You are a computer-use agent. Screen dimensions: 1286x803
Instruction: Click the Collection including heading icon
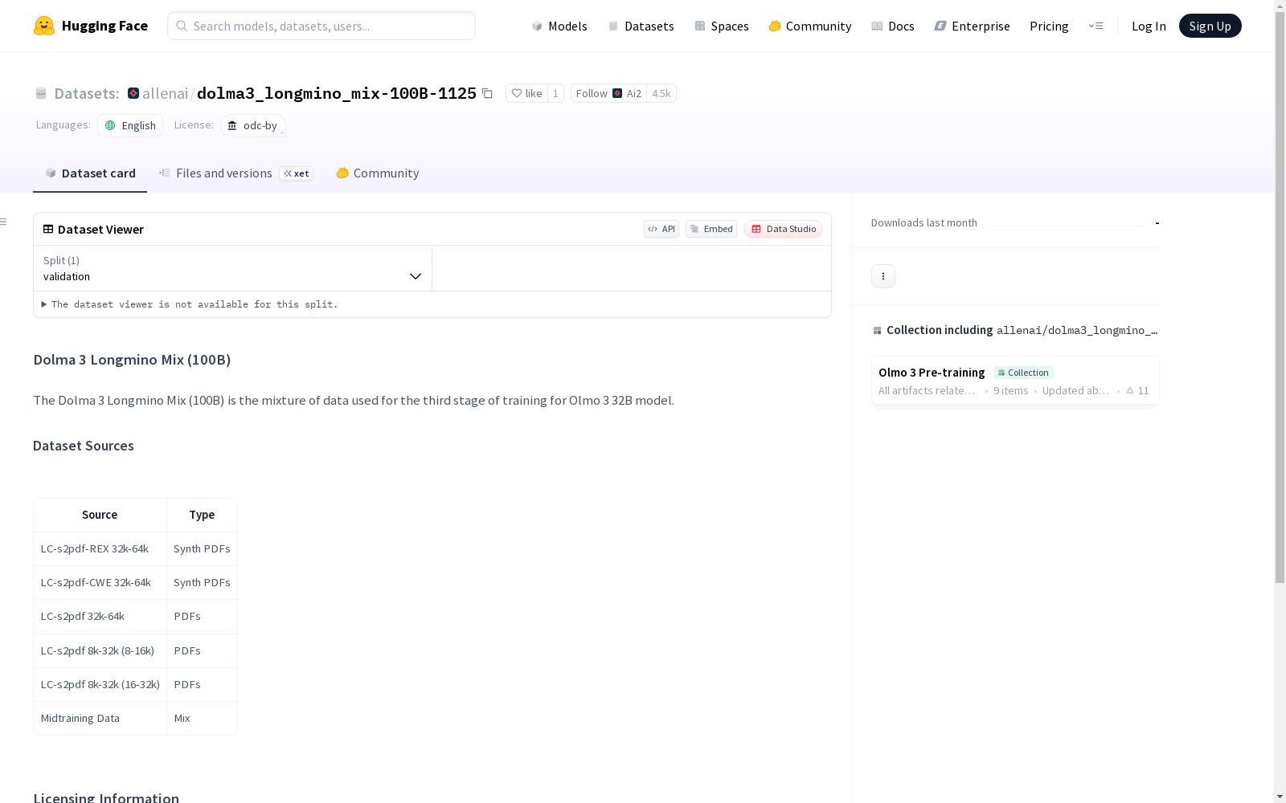pyautogui.click(x=877, y=330)
